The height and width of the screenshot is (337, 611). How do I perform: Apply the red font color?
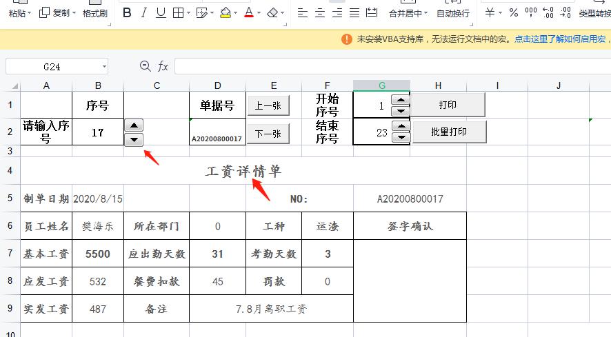point(249,13)
